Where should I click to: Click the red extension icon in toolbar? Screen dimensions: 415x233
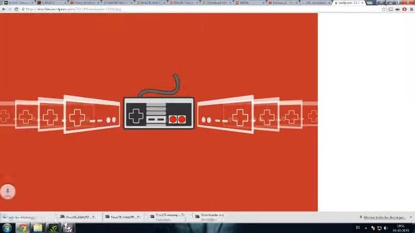[x=405, y=9]
